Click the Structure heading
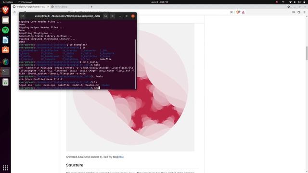The image size is (308, 173). point(75,165)
